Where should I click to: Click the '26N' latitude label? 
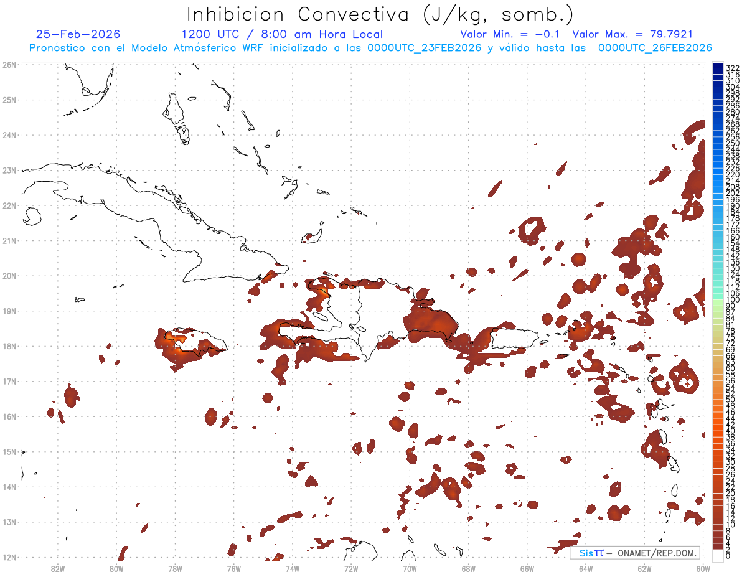[9, 65]
